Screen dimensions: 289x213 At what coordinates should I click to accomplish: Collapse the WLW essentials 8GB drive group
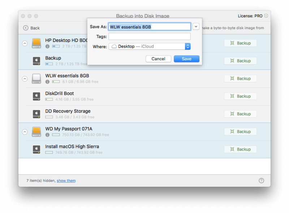pos(25,79)
